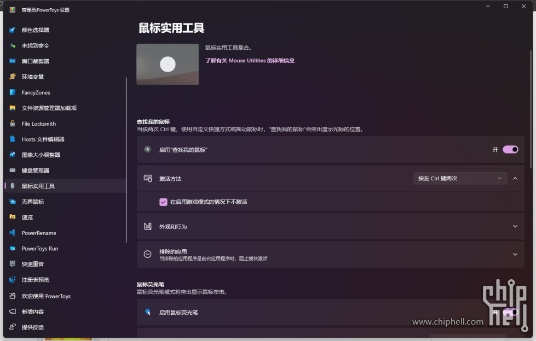This screenshot has height=341, width=536.
Task: Open the 窗口裁剪器 icon in sidebar
Action: pyautogui.click(x=12, y=61)
